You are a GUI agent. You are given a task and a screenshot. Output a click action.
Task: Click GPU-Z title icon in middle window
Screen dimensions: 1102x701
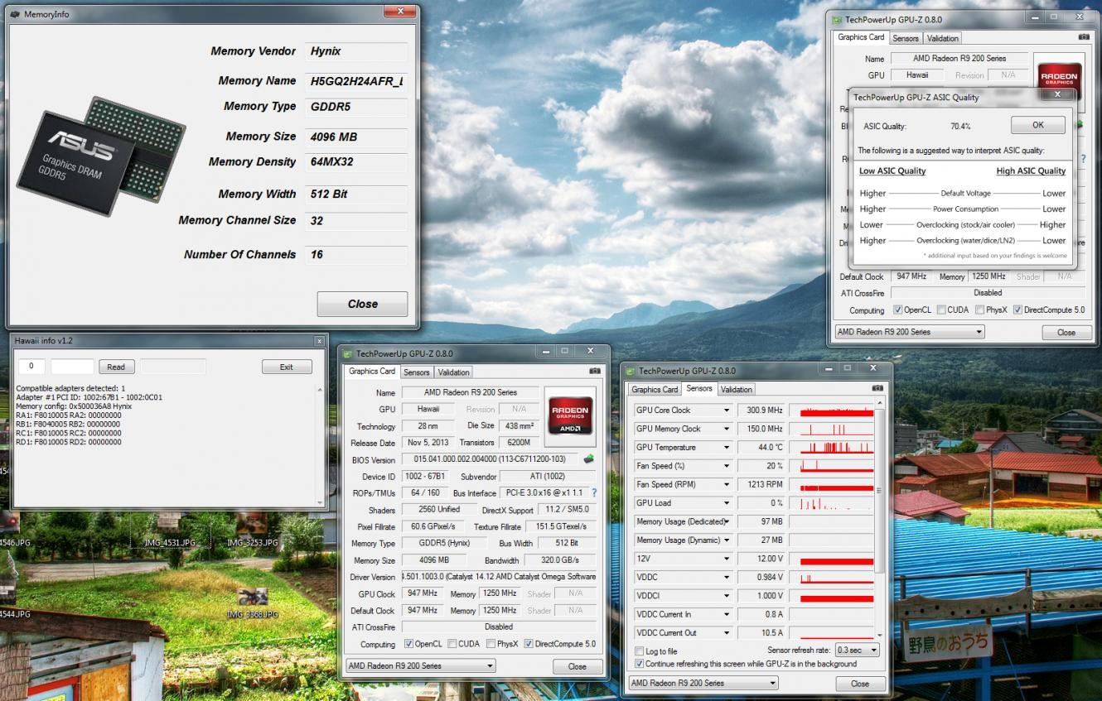348,353
